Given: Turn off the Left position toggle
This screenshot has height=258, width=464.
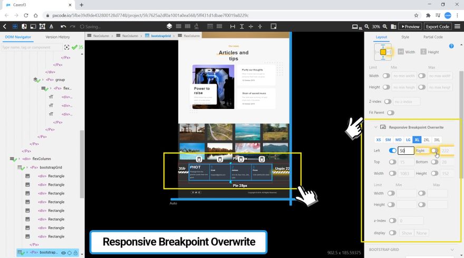Looking at the screenshot, I should click(x=392, y=151).
